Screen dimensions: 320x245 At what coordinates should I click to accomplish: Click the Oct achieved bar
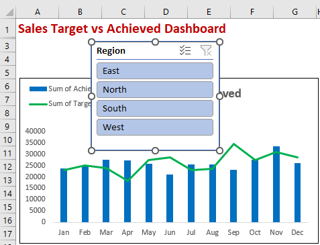click(x=255, y=191)
